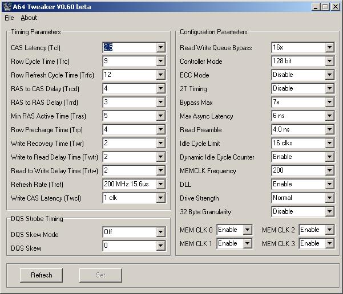Click the 'DQS Skew Mode' label

click(35, 235)
